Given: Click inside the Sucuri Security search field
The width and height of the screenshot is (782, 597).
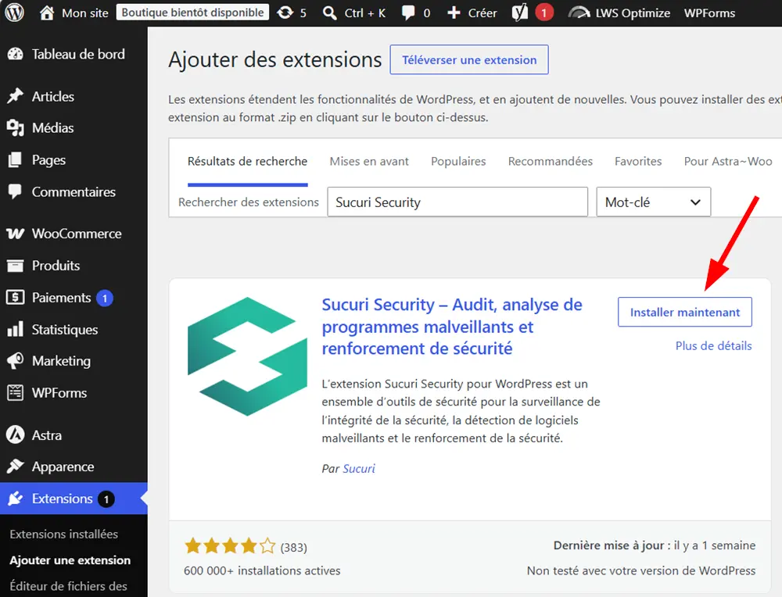Looking at the screenshot, I should (457, 202).
